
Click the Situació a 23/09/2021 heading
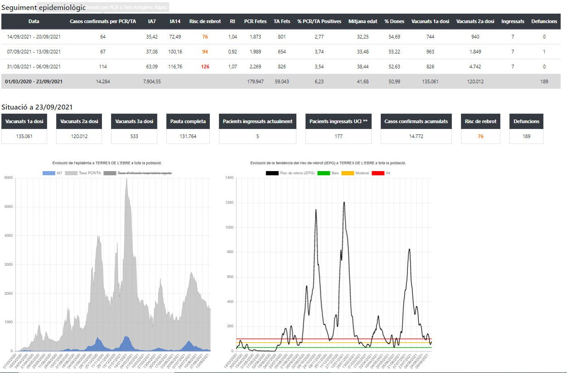click(37, 107)
